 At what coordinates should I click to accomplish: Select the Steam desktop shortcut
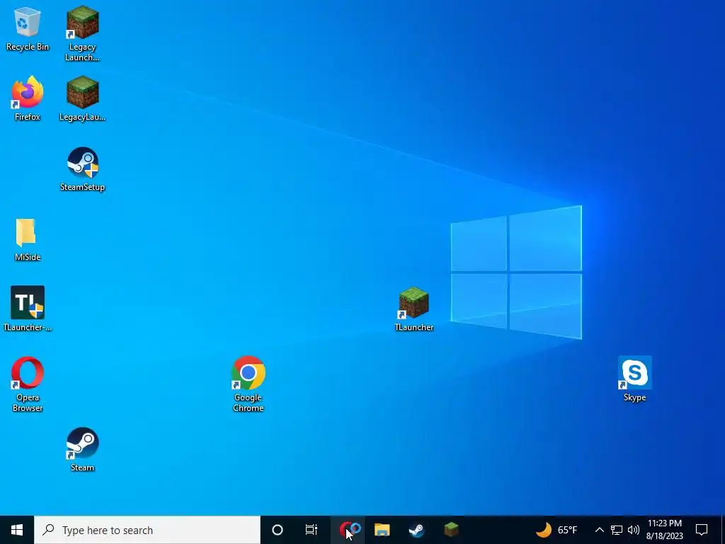tap(82, 449)
